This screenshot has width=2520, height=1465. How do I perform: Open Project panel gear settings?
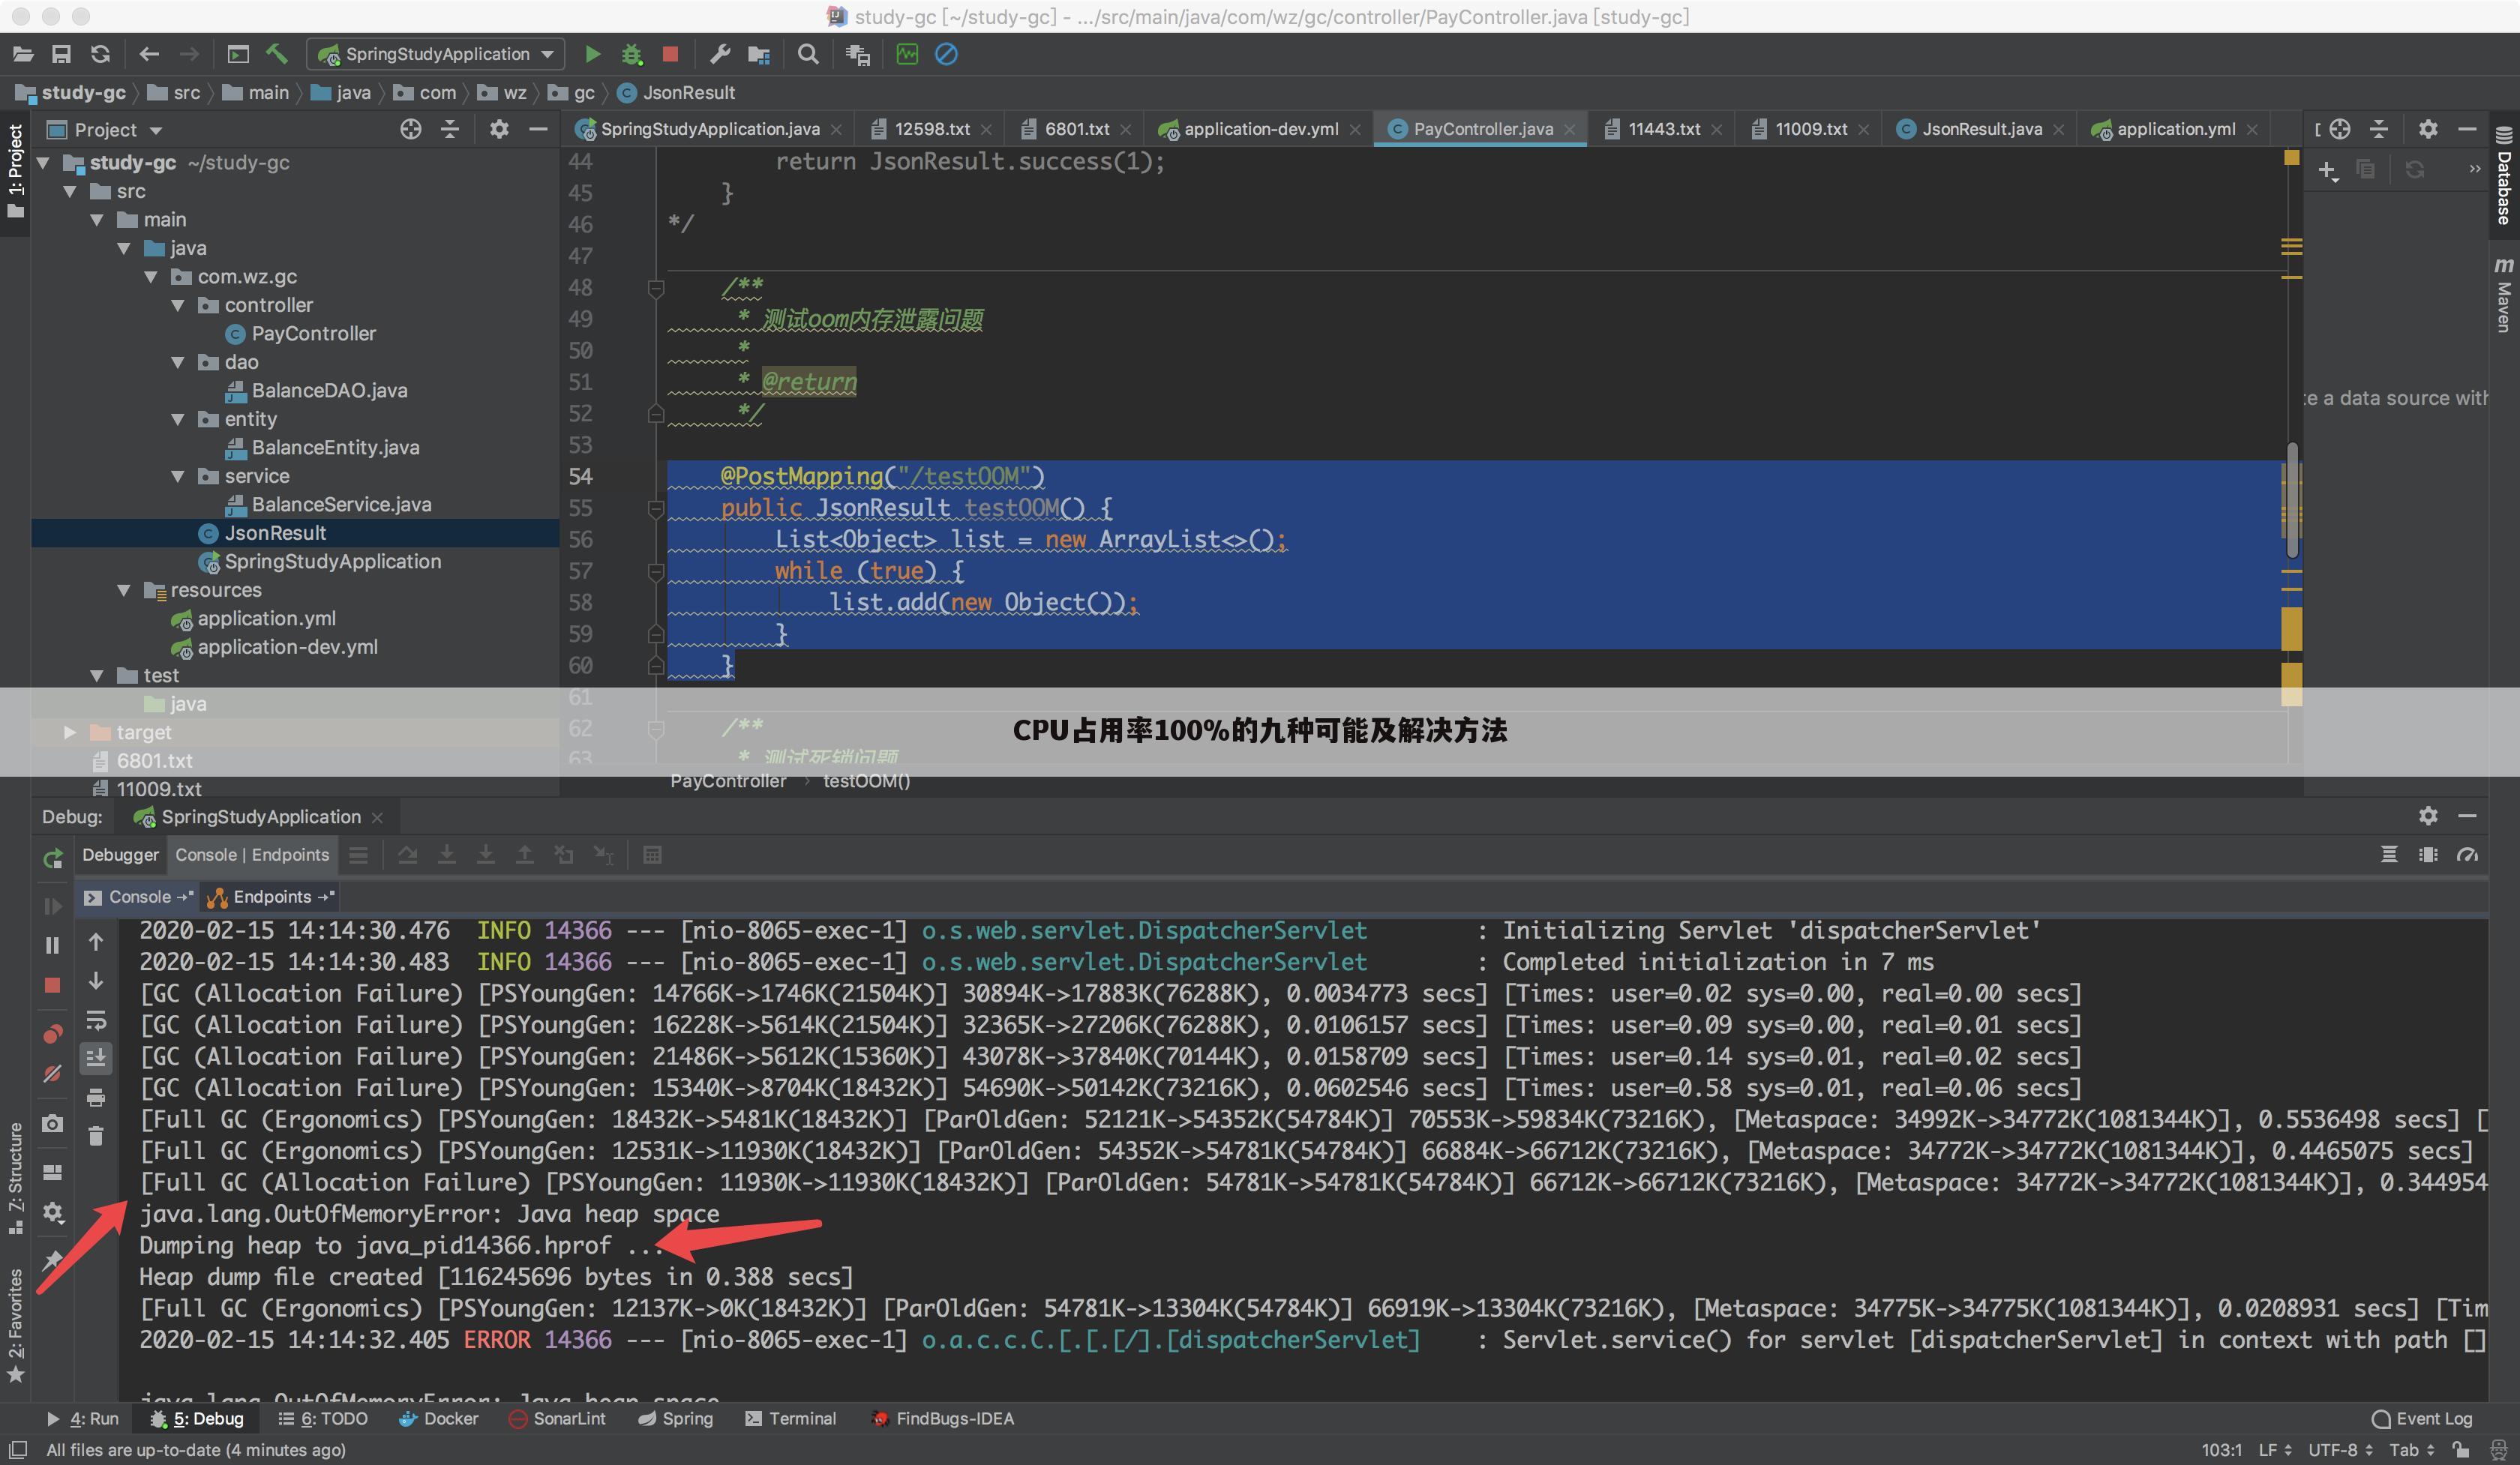click(x=498, y=129)
